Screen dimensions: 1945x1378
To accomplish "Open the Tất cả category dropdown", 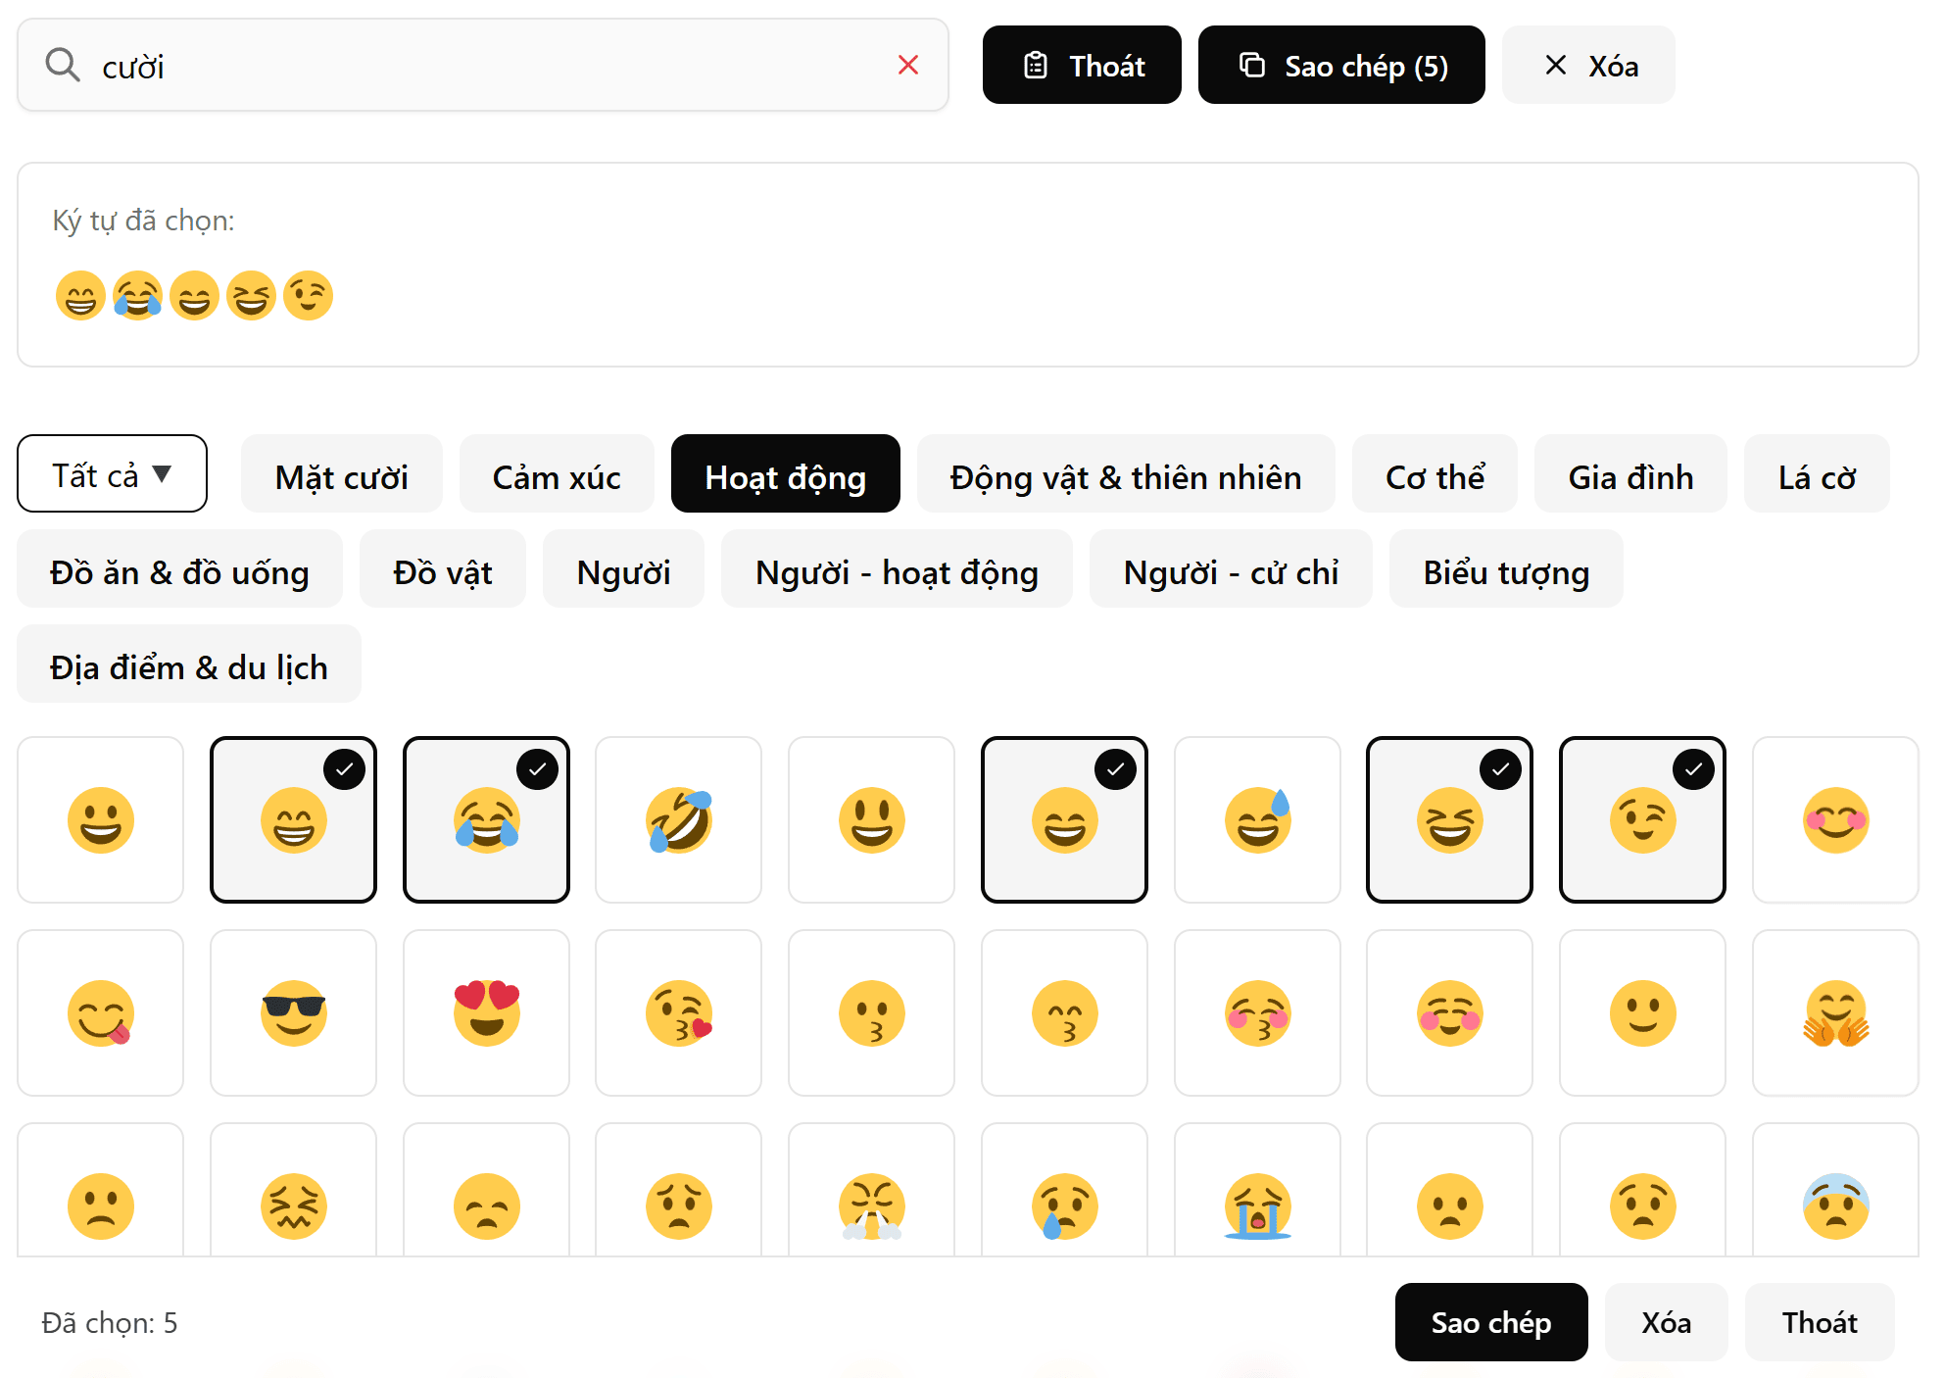I will 112,473.
